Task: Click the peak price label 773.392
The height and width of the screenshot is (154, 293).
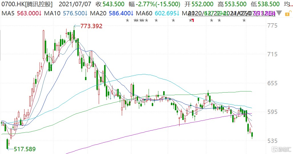Action: (91, 26)
